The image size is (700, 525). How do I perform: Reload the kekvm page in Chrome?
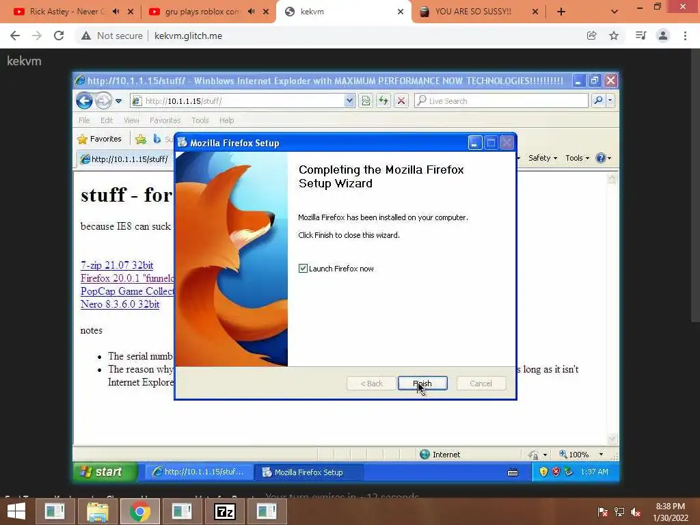59,36
